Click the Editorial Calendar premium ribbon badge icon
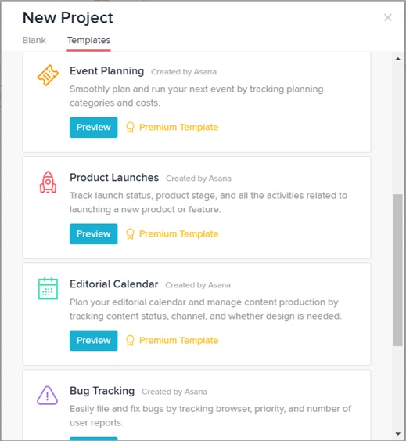This screenshot has height=441, width=406. [x=130, y=341]
